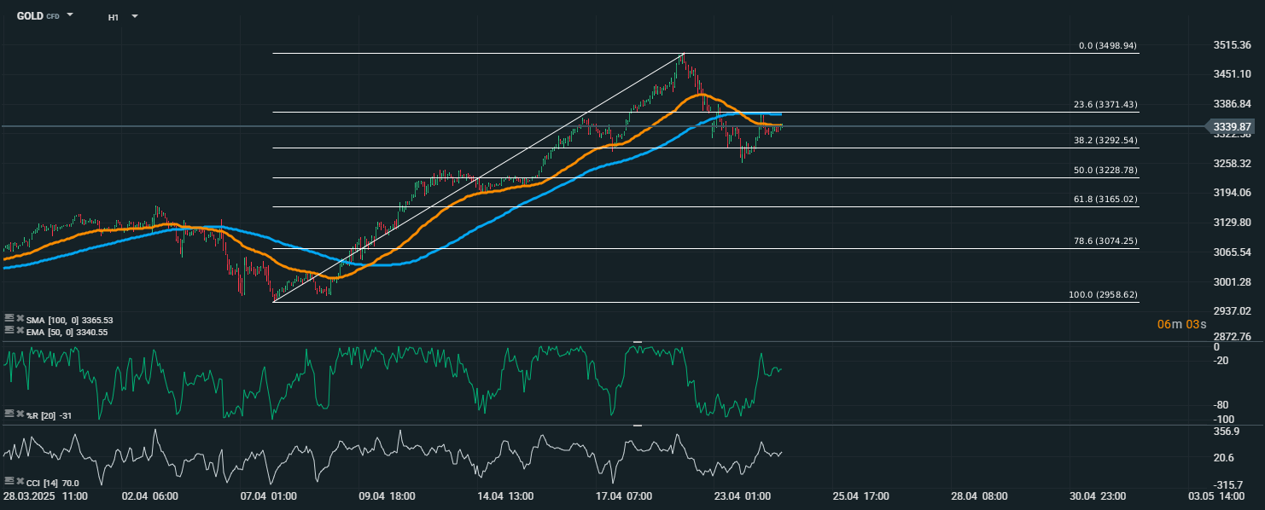Open settings for the SMA 100 indicator
This screenshot has width=1265, height=510.
pos(9,319)
